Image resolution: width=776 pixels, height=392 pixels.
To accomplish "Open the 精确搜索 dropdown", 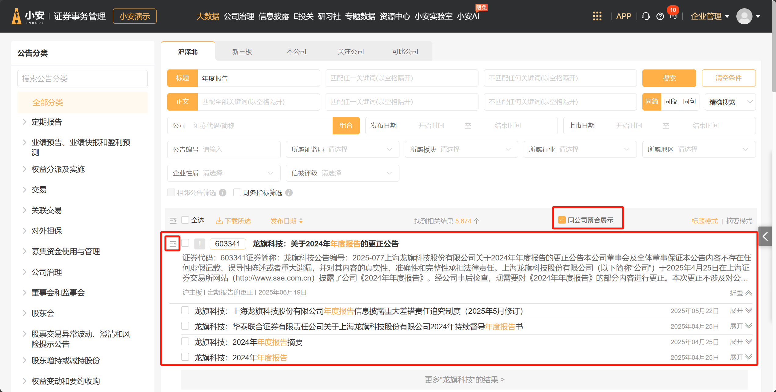I will (x=730, y=102).
